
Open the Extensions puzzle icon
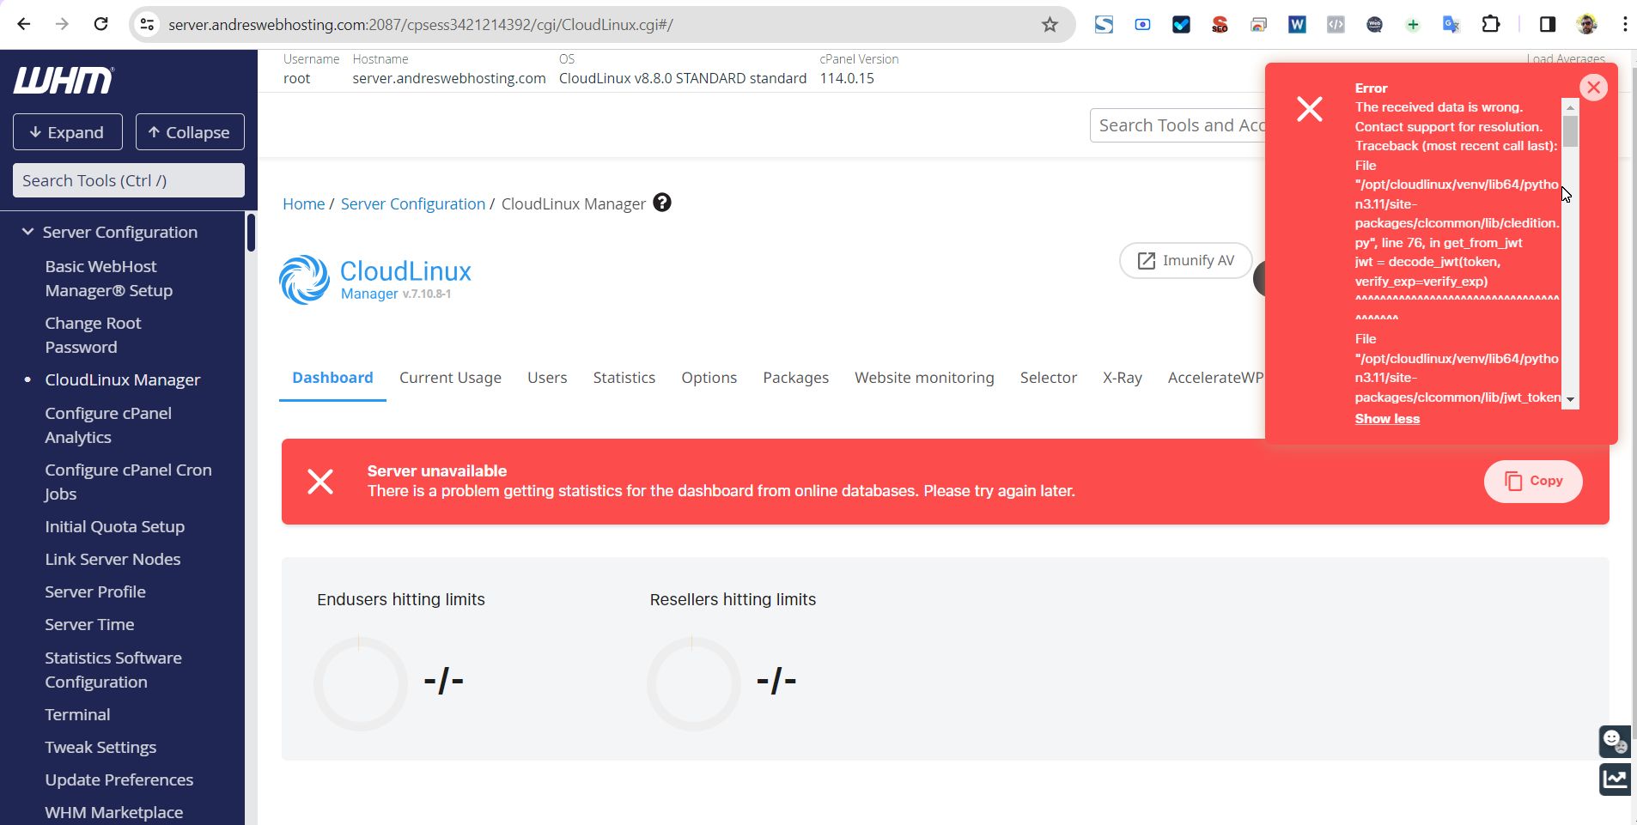pyautogui.click(x=1491, y=24)
